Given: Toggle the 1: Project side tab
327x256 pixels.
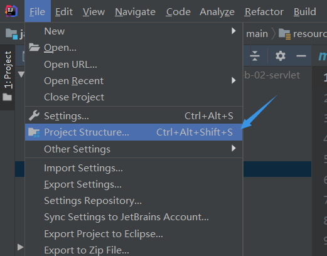Looking at the screenshot, I should coord(8,70).
